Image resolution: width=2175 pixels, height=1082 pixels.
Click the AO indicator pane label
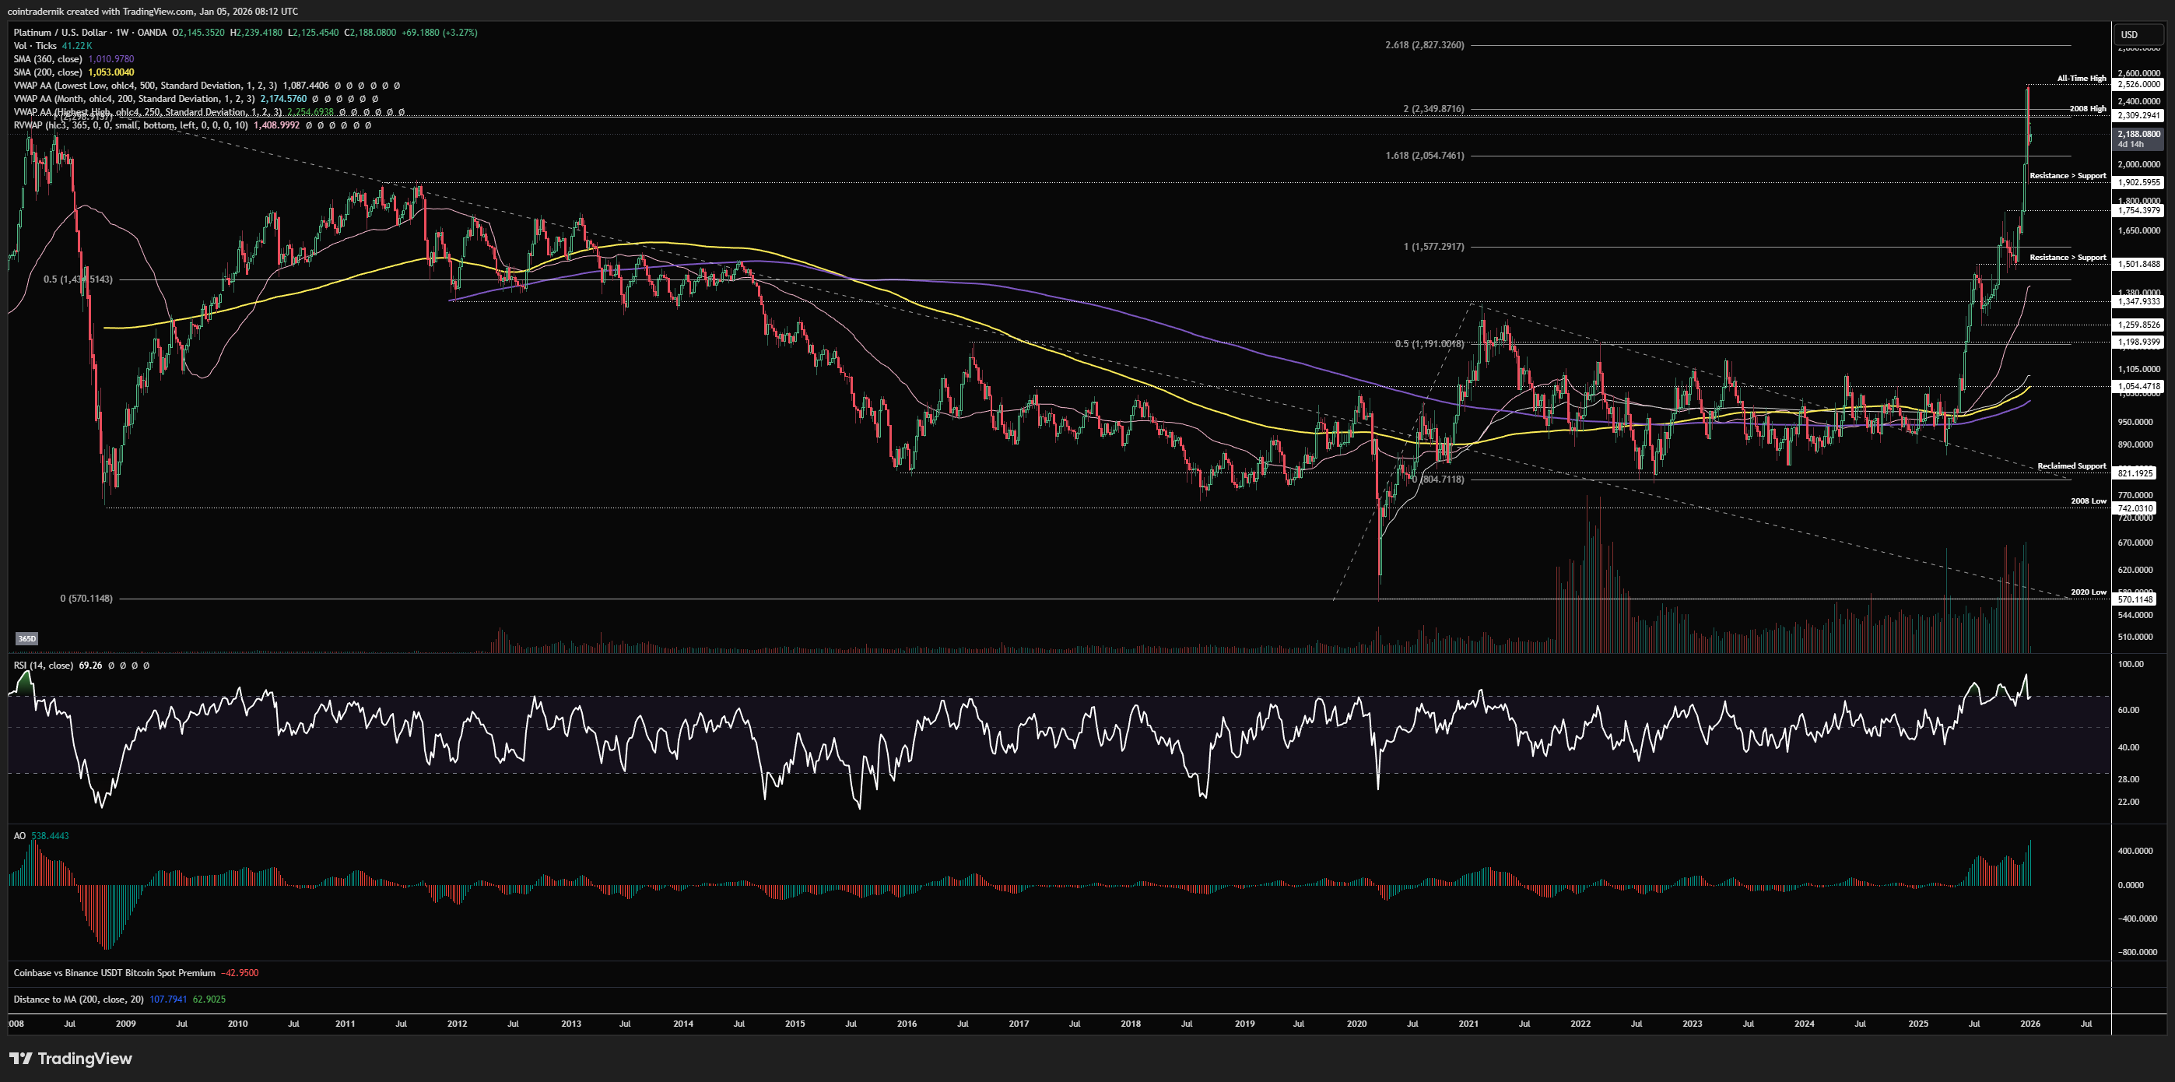tap(19, 835)
